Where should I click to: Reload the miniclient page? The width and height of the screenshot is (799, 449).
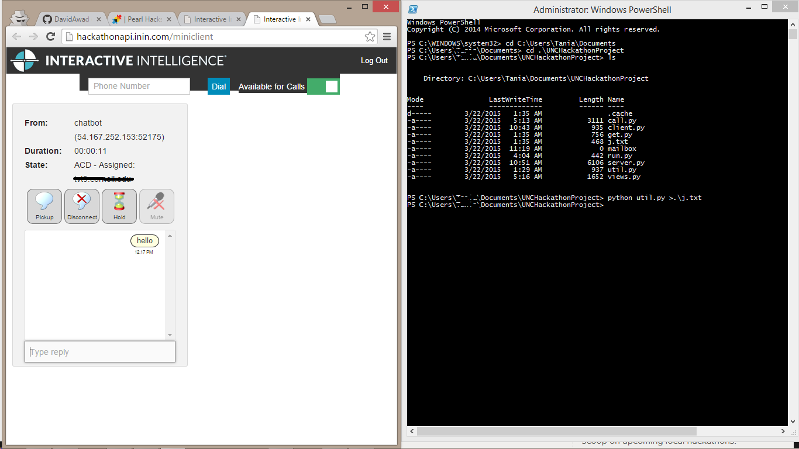point(50,36)
